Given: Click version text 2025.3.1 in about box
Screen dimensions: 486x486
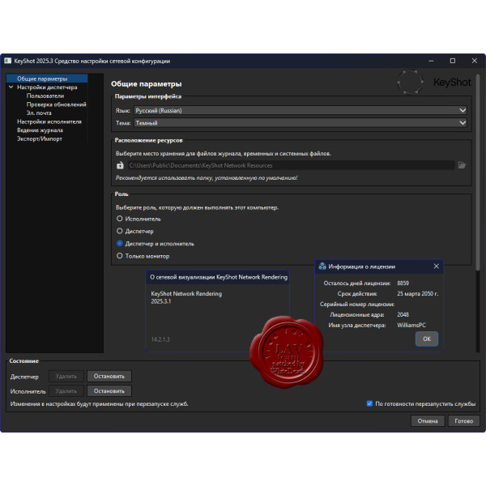Looking at the screenshot, I should (161, 301).
